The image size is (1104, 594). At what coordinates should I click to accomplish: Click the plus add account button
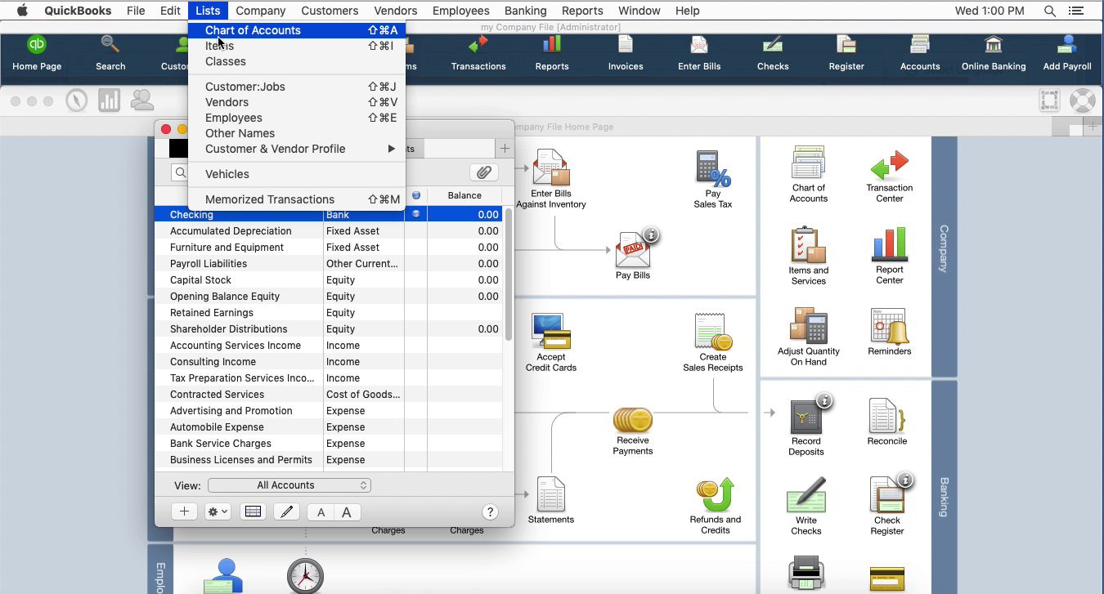[184, 511]
